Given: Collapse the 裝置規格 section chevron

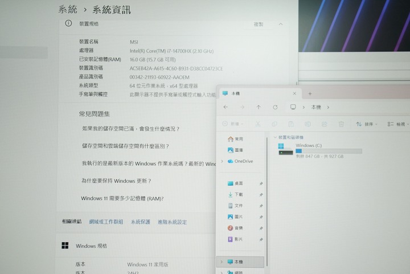Looking at the screenshot, I should (281, 24).
